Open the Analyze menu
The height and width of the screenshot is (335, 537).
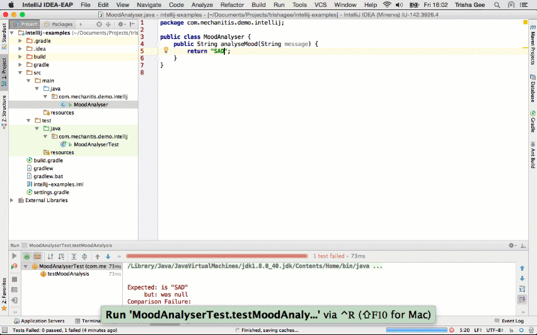(x=202, y=5)
